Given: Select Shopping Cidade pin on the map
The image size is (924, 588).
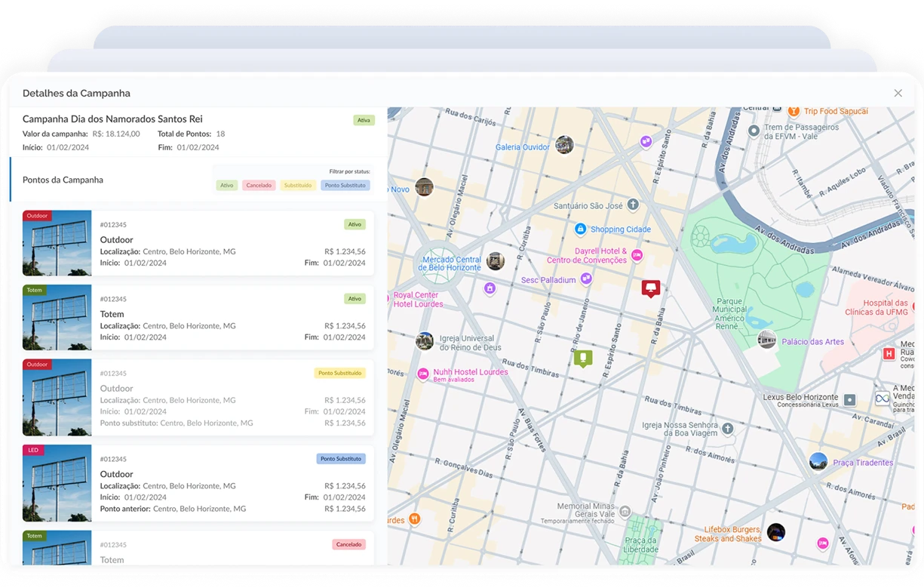Looking at the screenshot, I should point(580,229).
